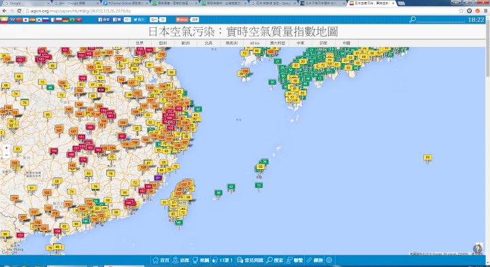Click the magnifier search icon in header

[x=412, y=20]
